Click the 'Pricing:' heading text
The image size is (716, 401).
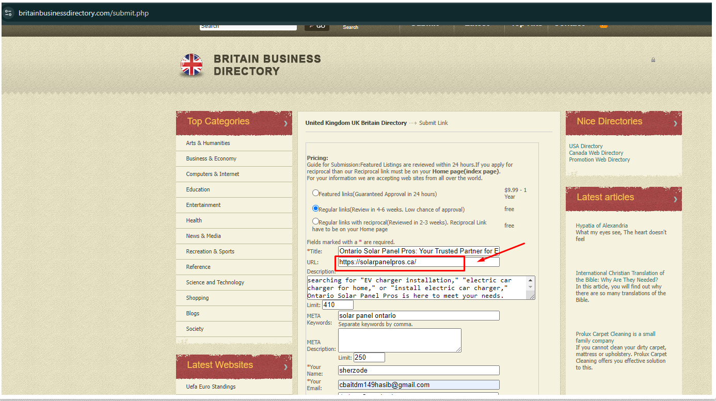(317, 158)
